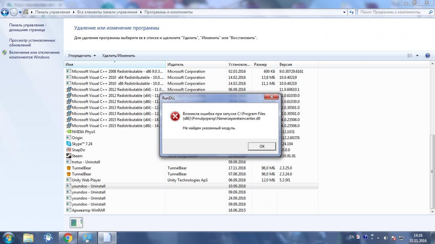Open the 'Упорядочить' dropdown menu
This screenshot has height=244, width=435.
(82, 56)
